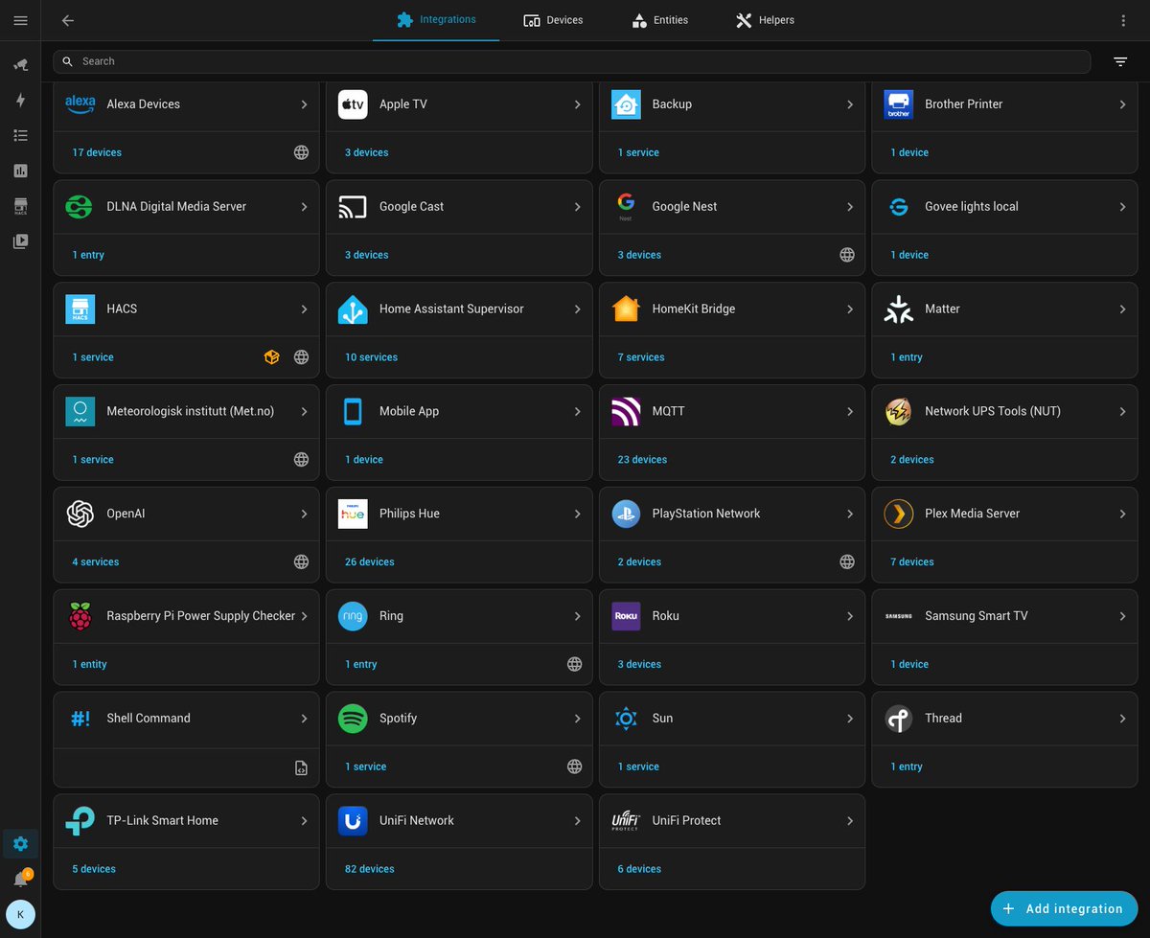The width and height of the screenshot is (1150, 938).
Task: Click the cloud globe icon on Spotify card
Action: (x=574, y=766)
